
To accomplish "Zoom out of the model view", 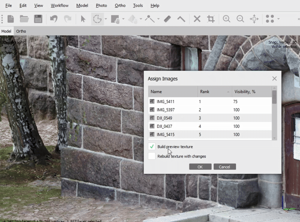I will [x=240, y=19].
